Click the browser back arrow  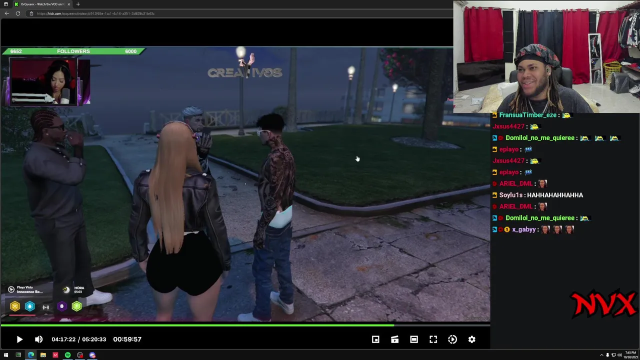(x=6, y=13)
